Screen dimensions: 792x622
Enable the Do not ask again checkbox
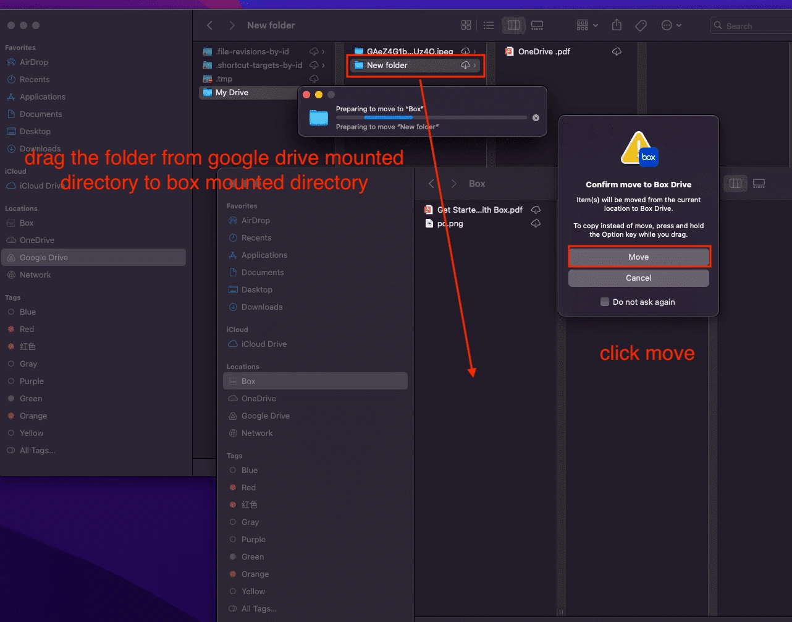(605, 302)
